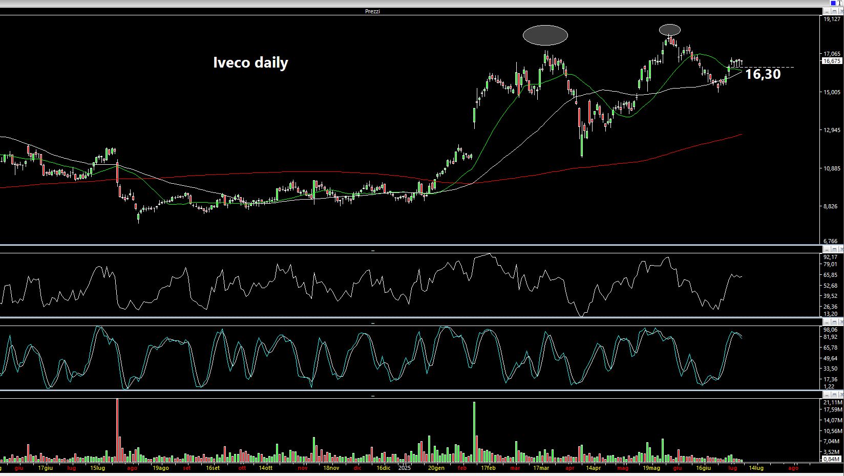Click the 21,11M volume axis value
Screen dimensions: 844x476
click(832, 403)
